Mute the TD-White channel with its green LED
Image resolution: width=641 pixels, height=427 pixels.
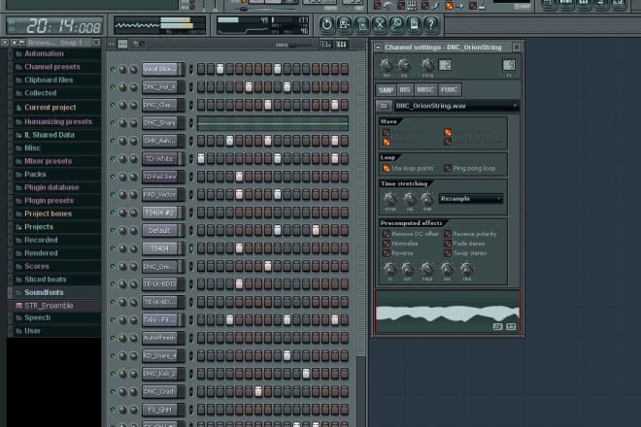point(113,158)
